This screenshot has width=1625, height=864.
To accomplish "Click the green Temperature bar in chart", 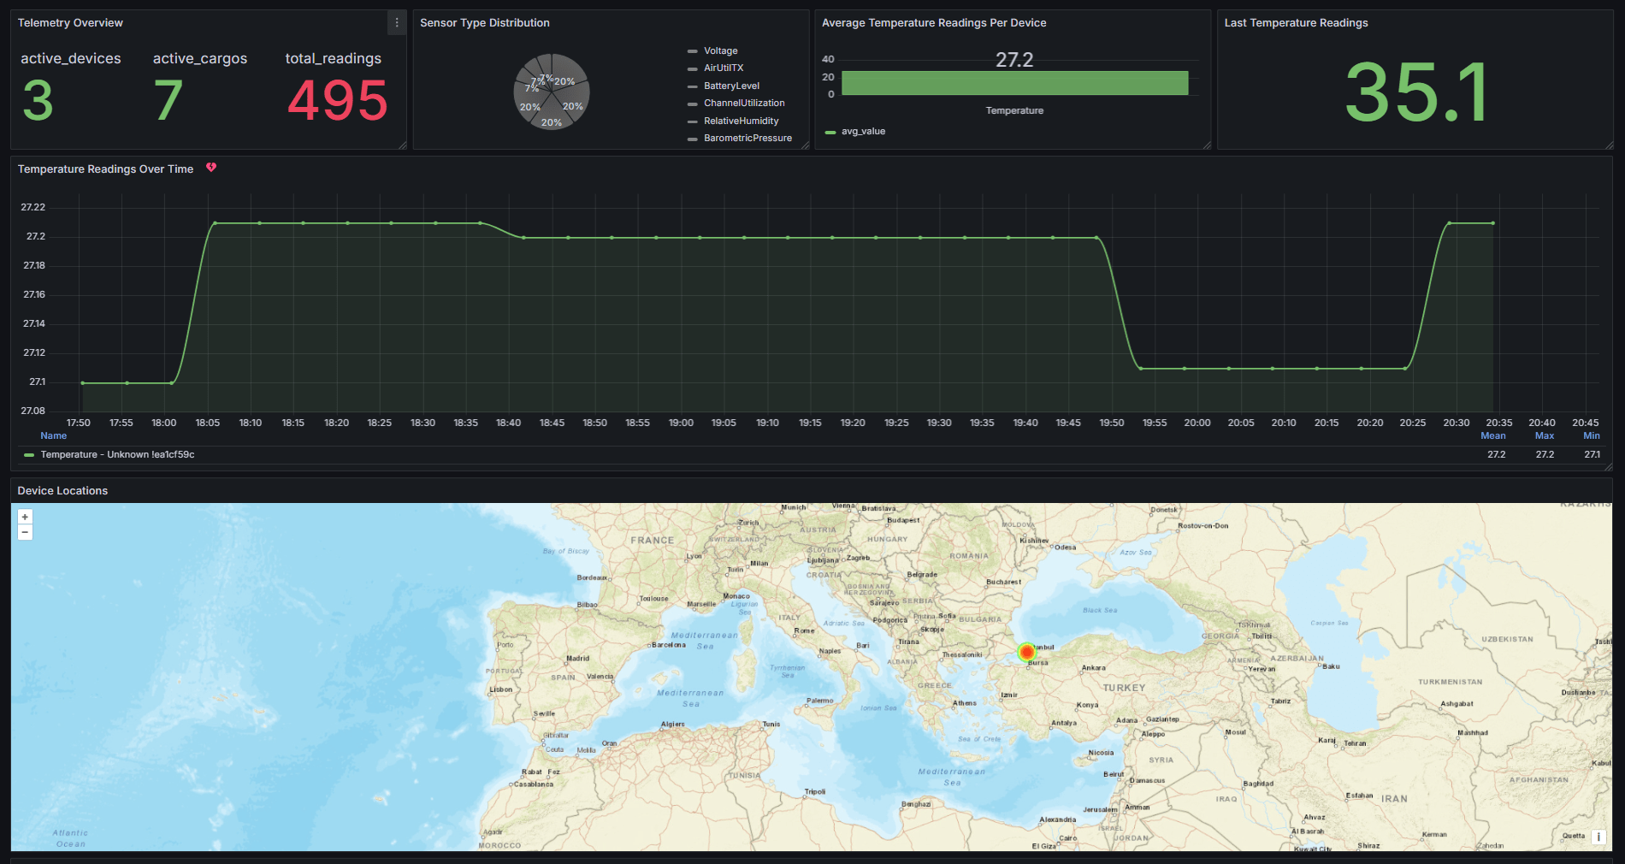I will pyautogui.click(x=1014, y=83).
